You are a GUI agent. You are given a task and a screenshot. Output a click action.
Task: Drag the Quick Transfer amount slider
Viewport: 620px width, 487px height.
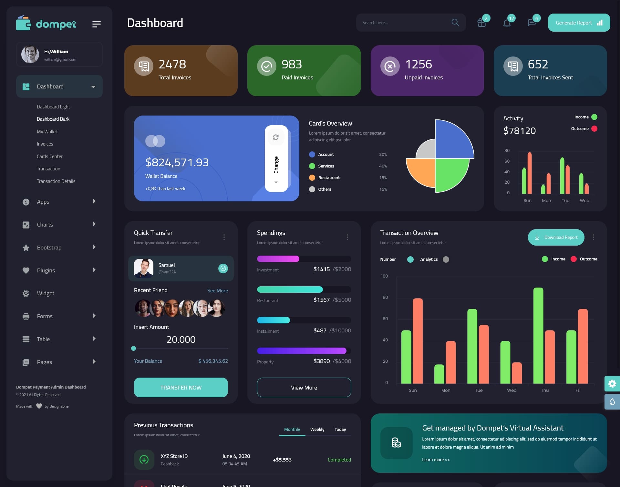point(133,348)
